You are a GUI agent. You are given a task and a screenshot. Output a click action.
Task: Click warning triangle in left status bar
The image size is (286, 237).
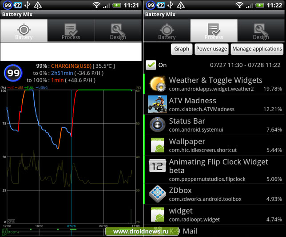point(38,5)
